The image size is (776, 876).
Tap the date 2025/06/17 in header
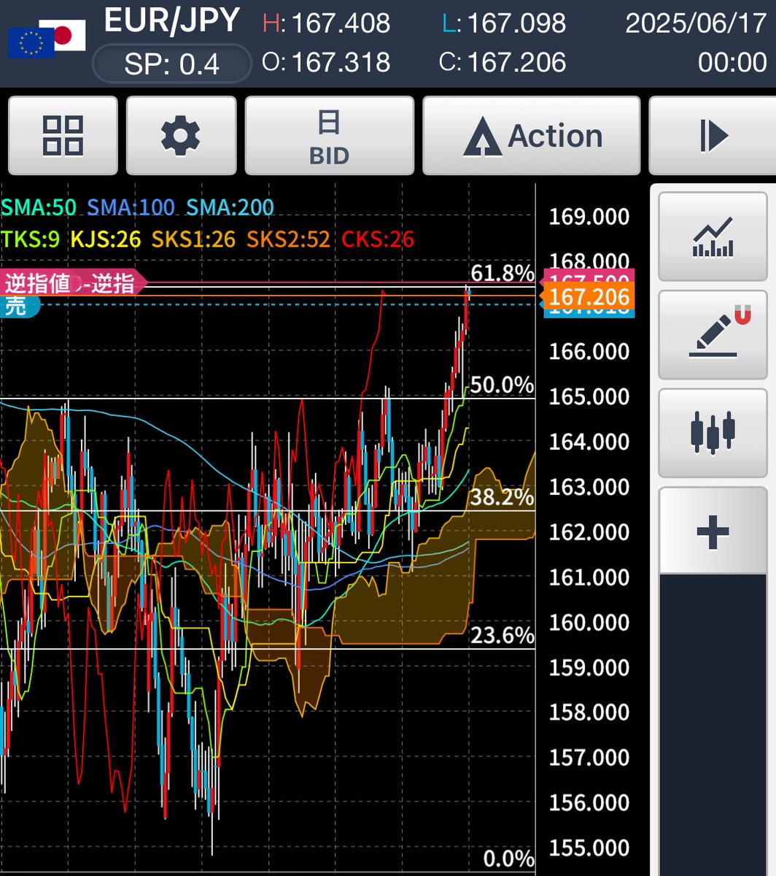tap(697, 23)
